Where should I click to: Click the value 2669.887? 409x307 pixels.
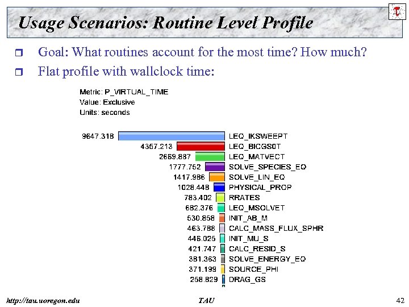(x=175, y=157)
